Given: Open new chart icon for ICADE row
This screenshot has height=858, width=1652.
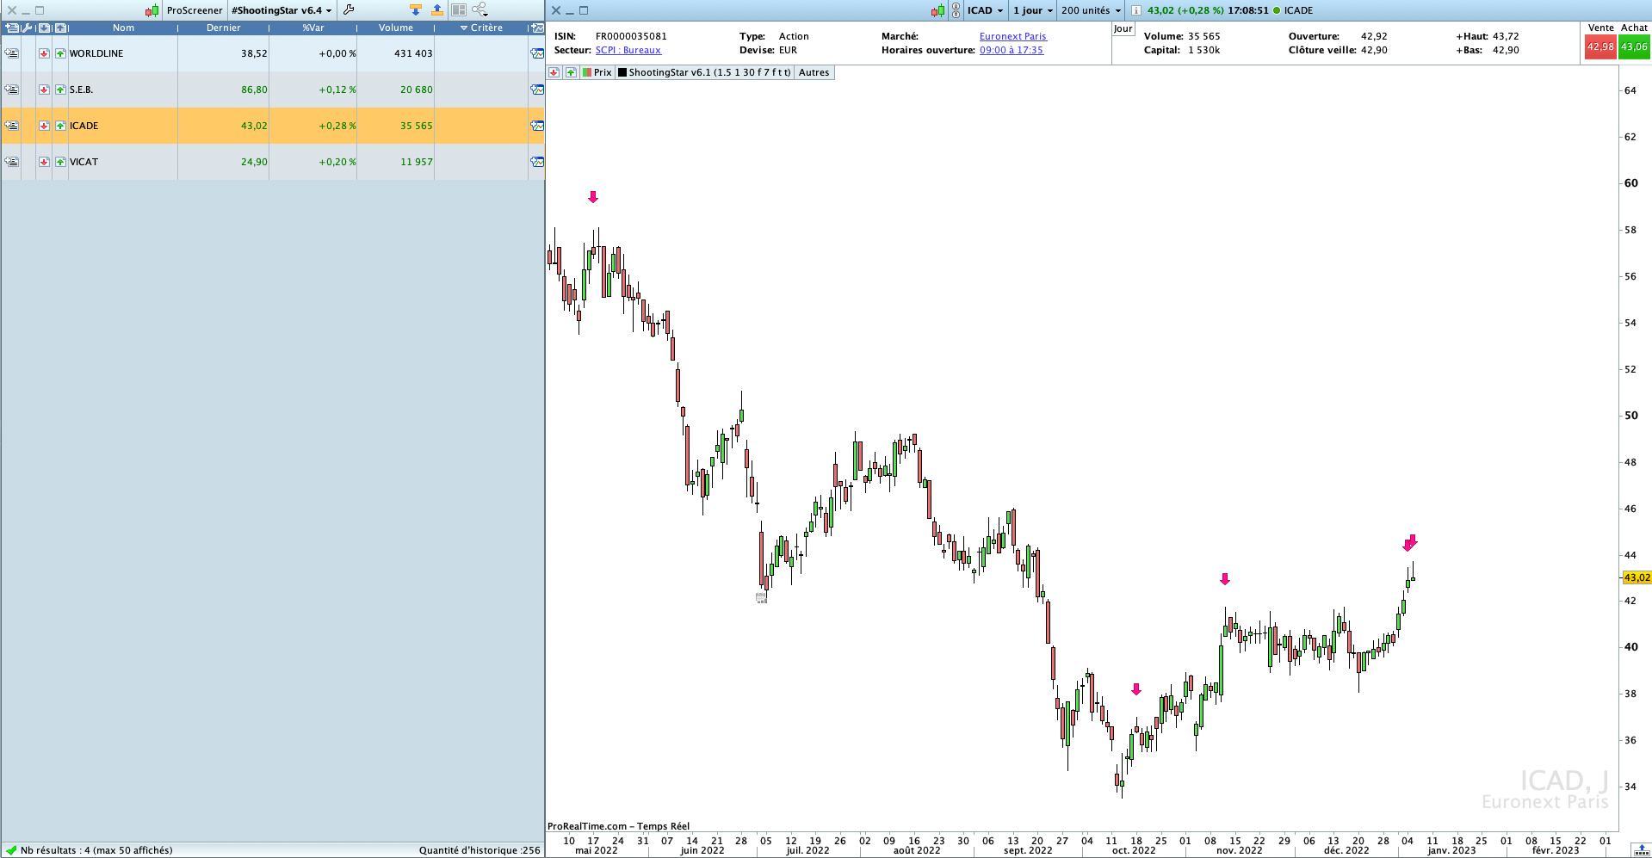Looking at the screenshot, I should [x=537, y=126].
